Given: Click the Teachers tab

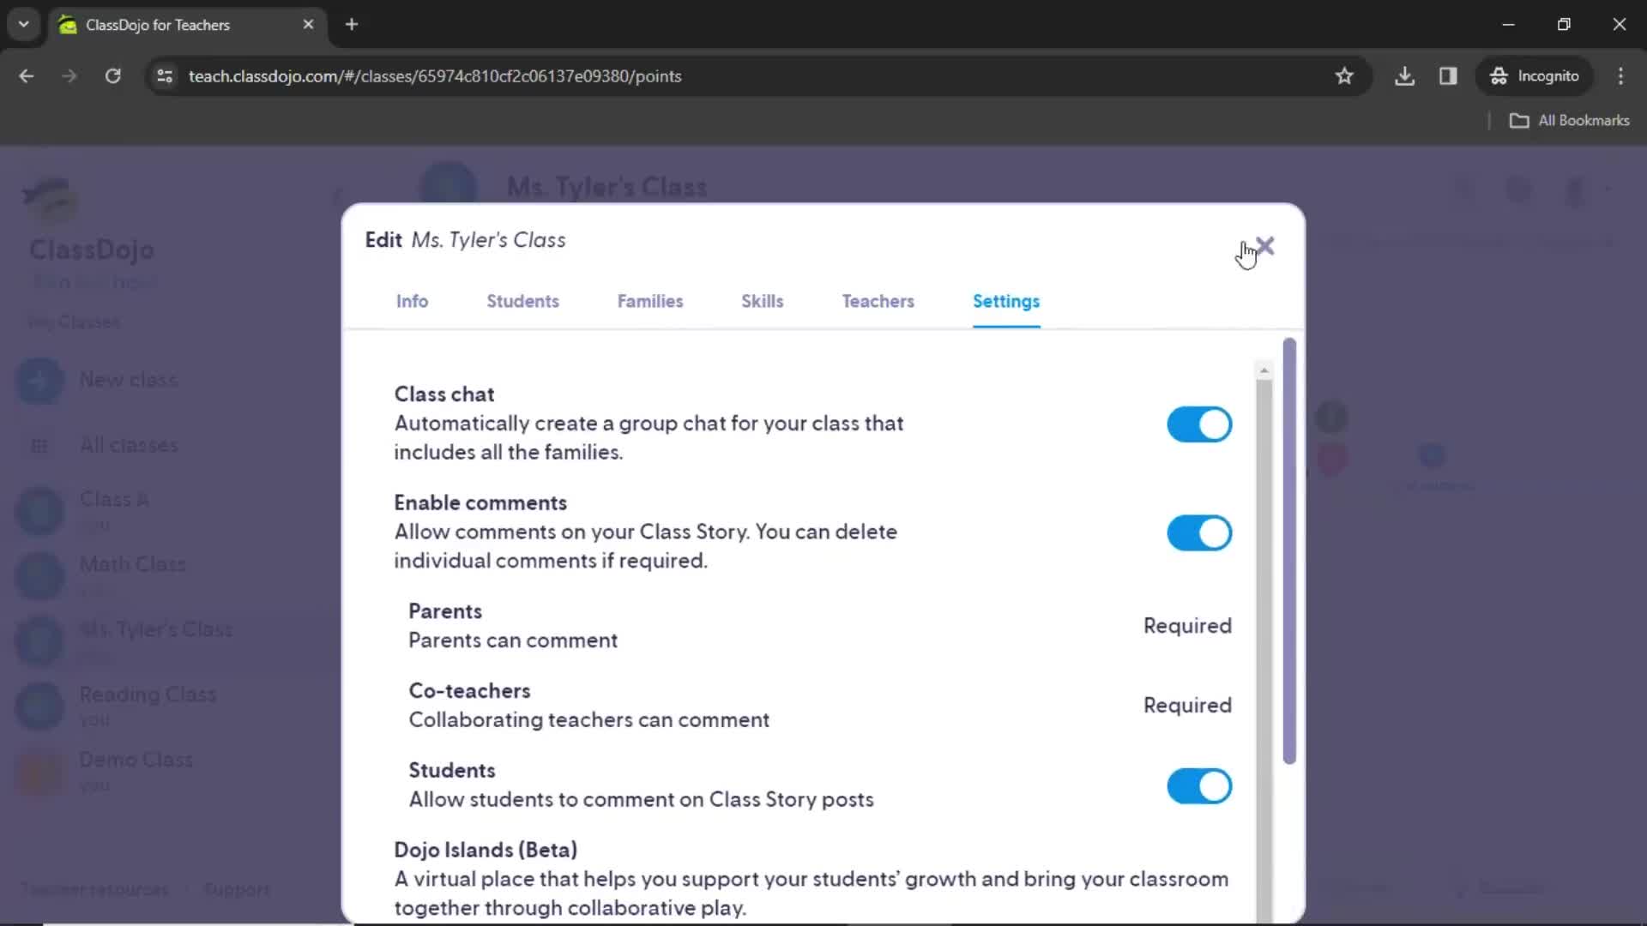Looking at the screenshot, I should coord(877,301).
